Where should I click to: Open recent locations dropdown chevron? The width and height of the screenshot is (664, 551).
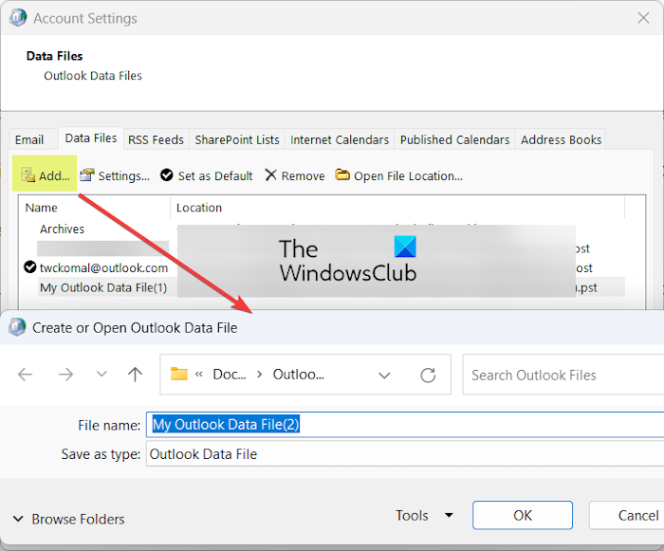(101, 375)
